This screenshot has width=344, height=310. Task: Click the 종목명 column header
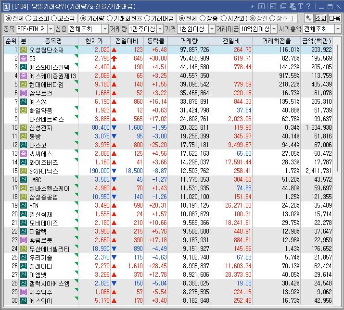[x=53, y=41]
